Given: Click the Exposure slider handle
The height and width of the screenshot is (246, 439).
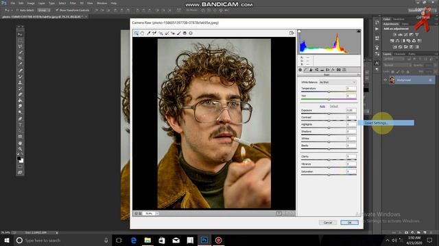Looking at the screenshot, I should [x=329, y=114].
